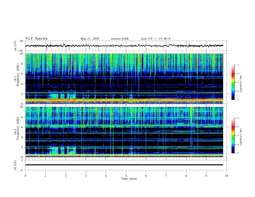Click the date 'Mar.21, 2025'
Viewport: 255px width, 197px height.
click(90, 39)
